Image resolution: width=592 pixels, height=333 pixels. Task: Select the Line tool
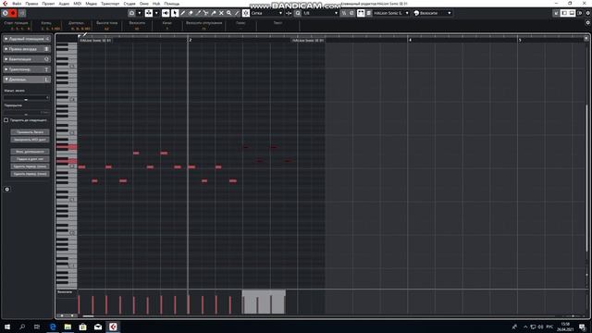pos(237,13)
